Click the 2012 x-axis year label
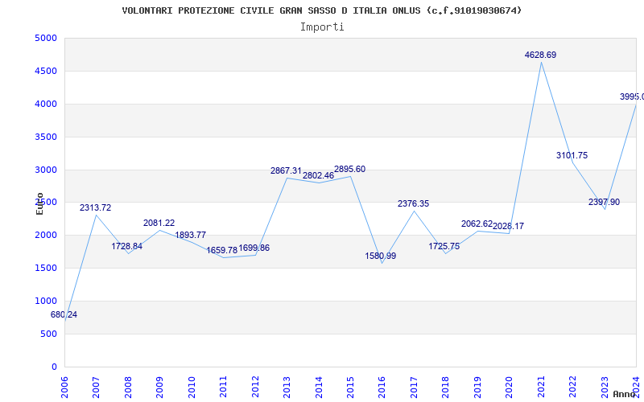This screenshot has width=644, height=402. click(x=255, y=388)
